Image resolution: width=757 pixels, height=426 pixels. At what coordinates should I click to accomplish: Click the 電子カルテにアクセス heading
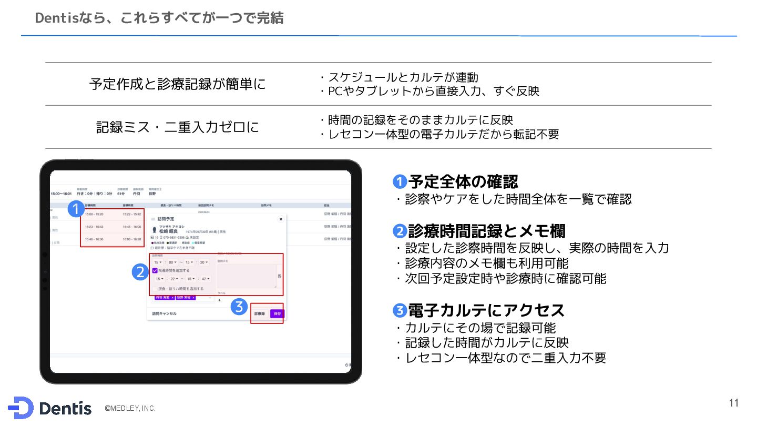486,310
